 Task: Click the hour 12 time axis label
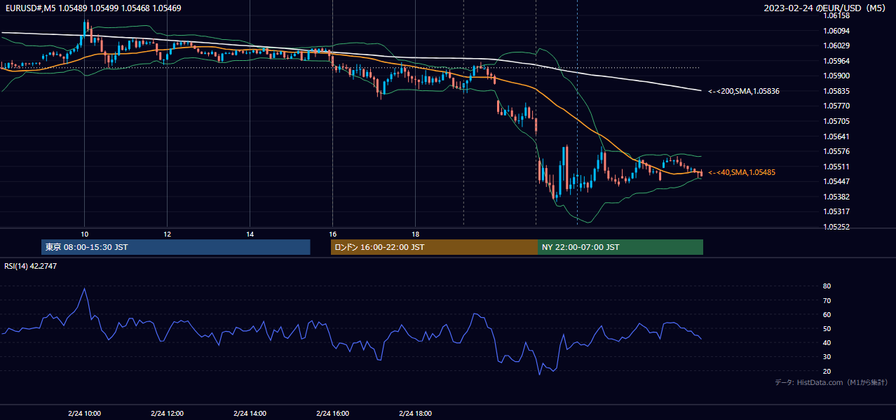[167, 234]
